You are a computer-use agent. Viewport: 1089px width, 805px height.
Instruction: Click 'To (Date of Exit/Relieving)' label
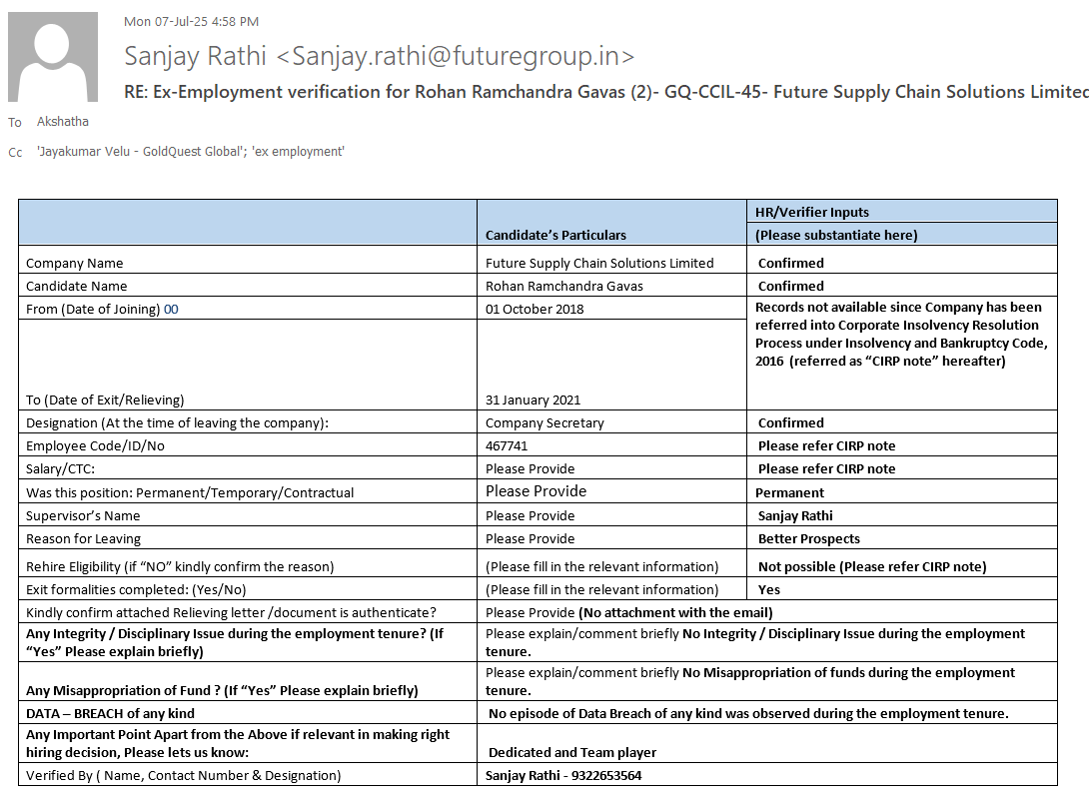coord(105,401)
